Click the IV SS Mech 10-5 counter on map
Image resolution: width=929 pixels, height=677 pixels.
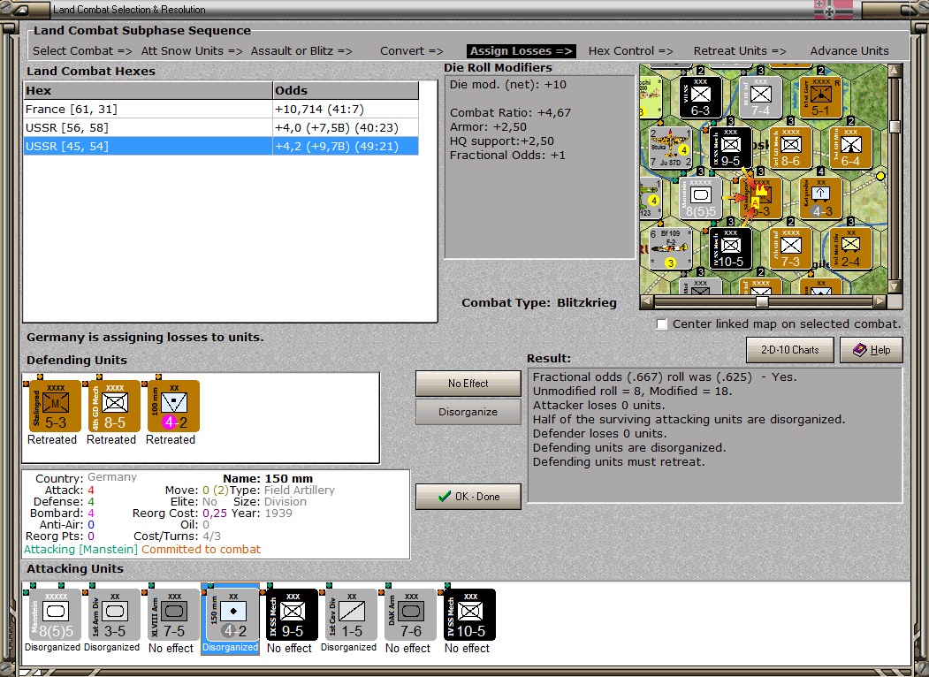click(x=730, y=248)
